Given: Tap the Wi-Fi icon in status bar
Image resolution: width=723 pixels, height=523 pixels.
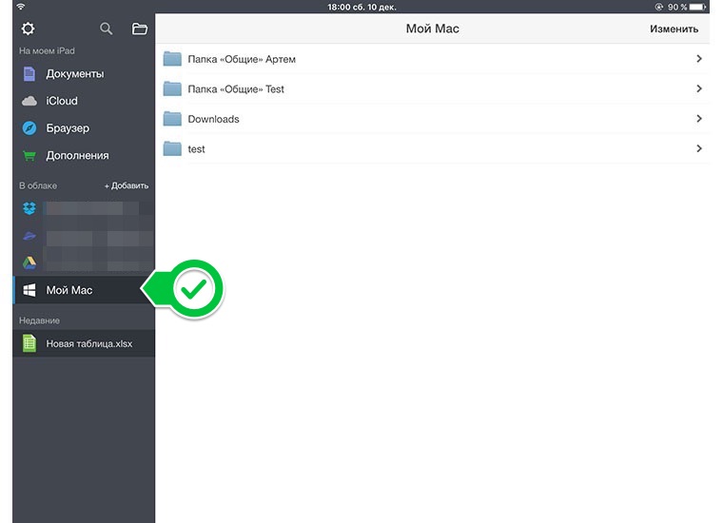Looking at the screenshot, I should 21,7.
